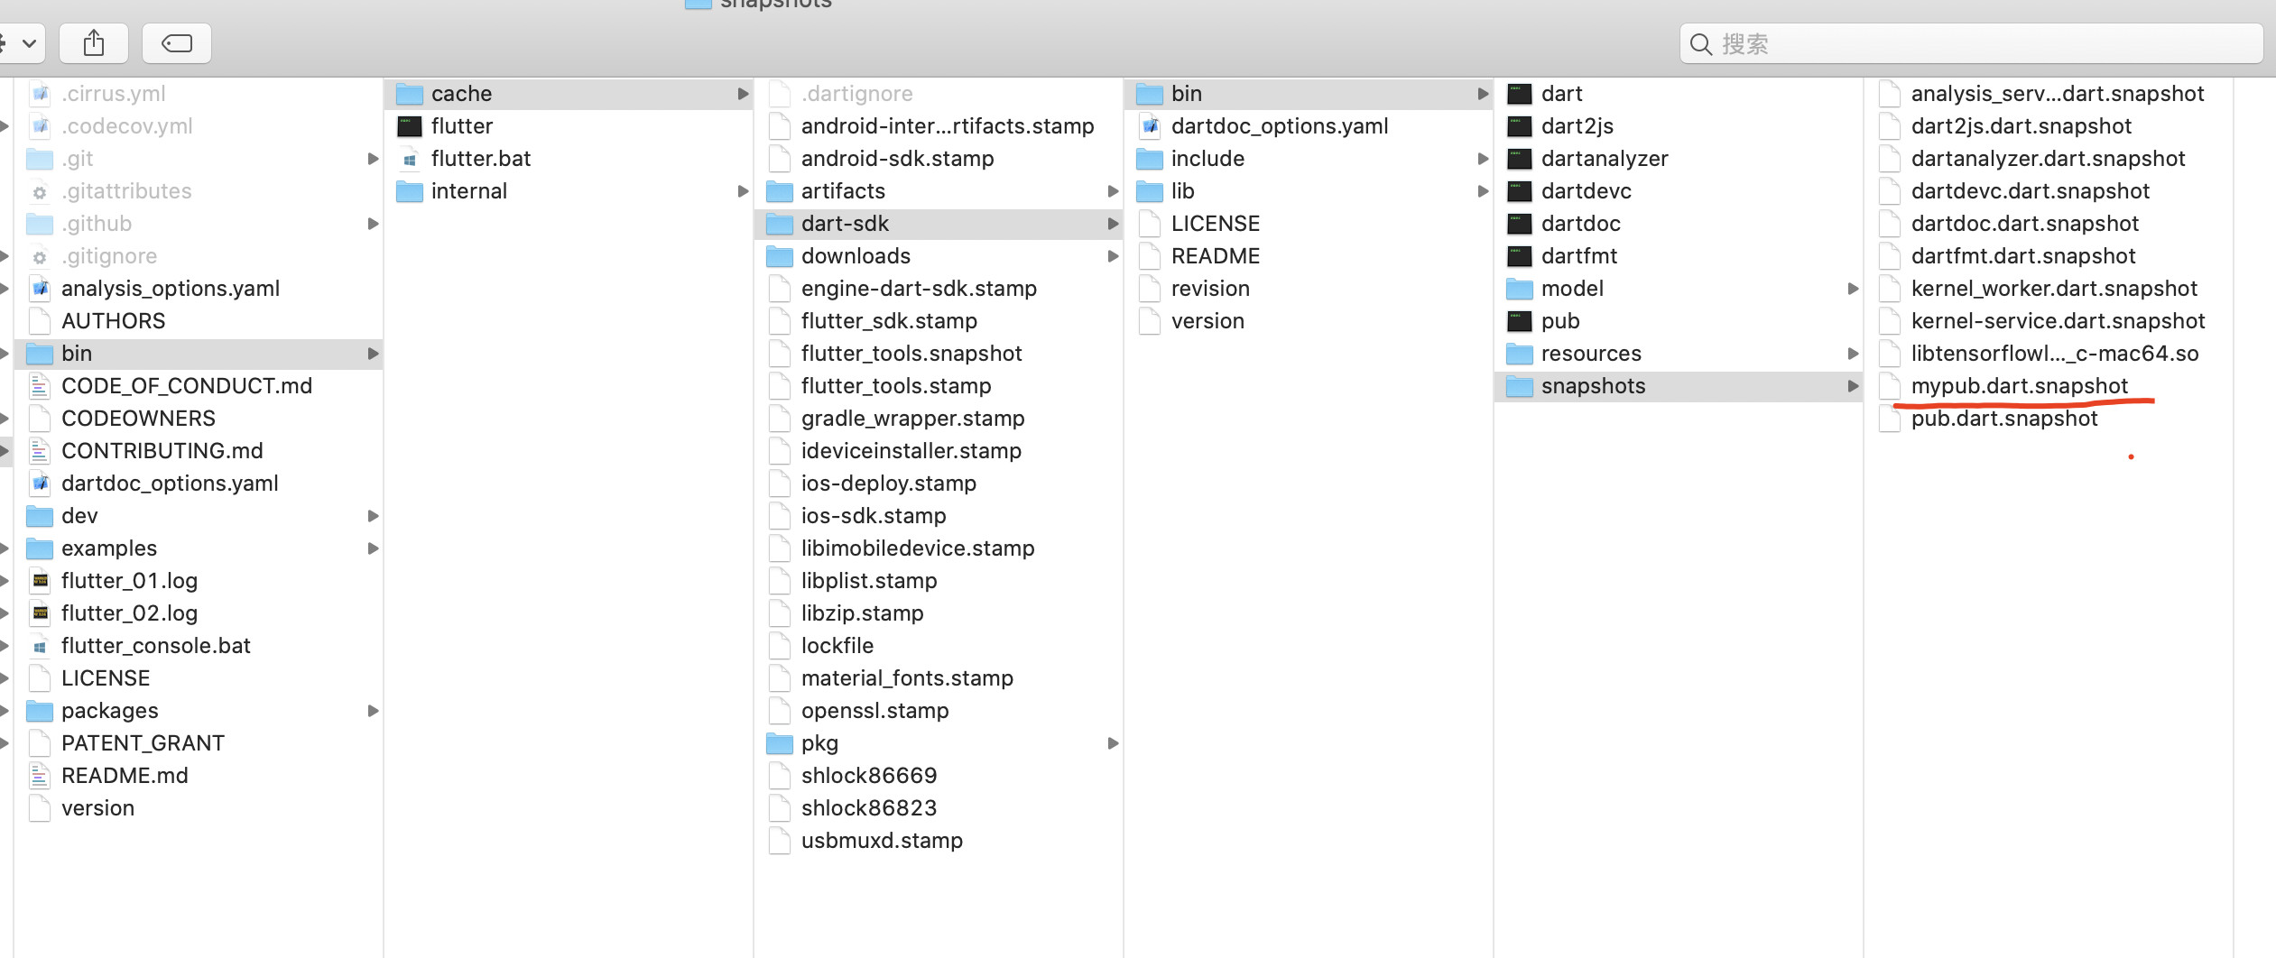This screenshot has width=2276, height=958.
Task: Open the Action gear dropdown menu
Action: tap(20, 43)
